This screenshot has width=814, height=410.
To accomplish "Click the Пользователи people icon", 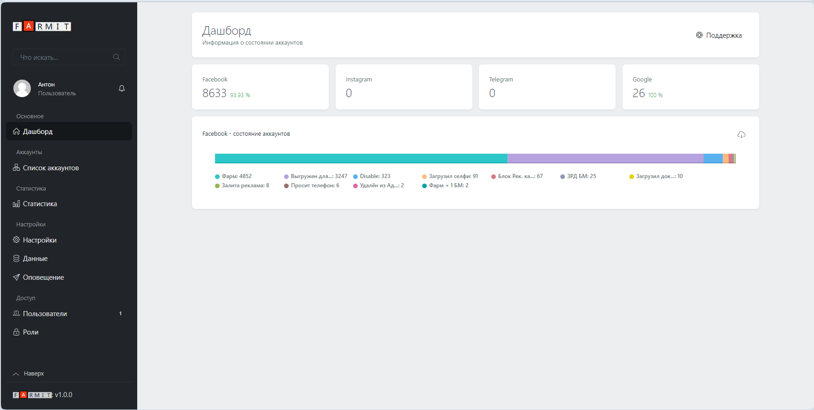I will tap(17, 313).
